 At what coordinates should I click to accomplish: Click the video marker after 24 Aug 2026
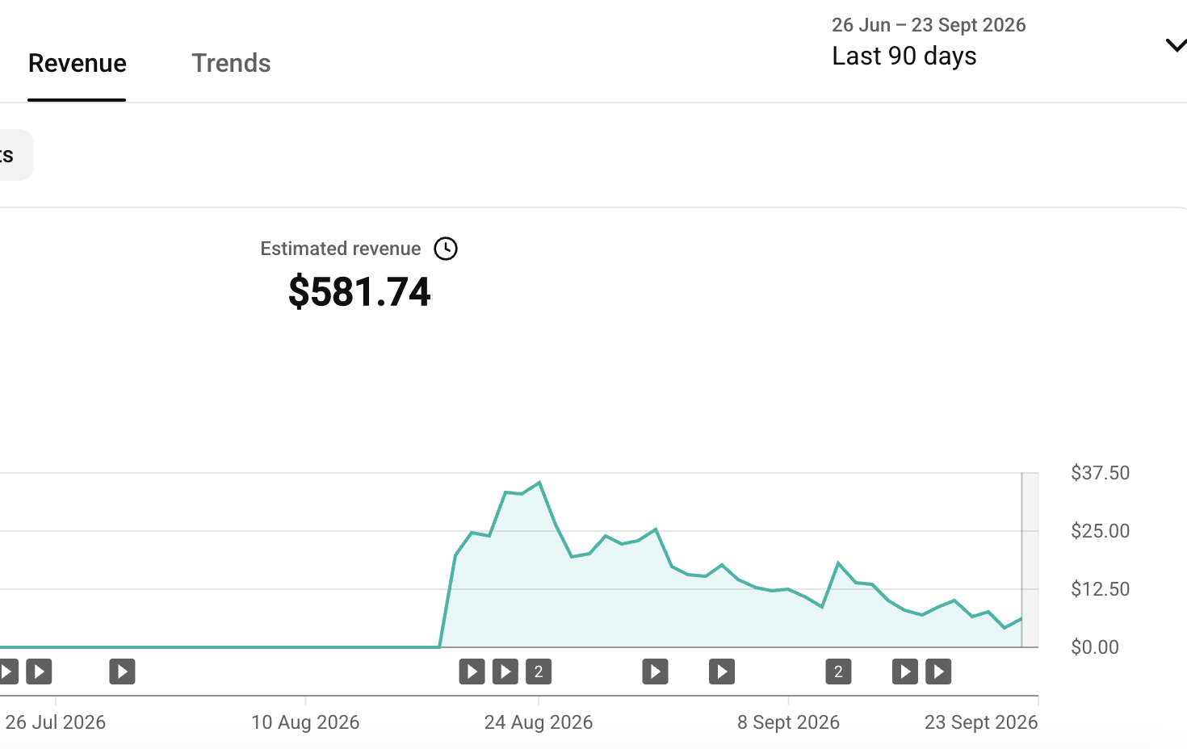coord(655,672)
